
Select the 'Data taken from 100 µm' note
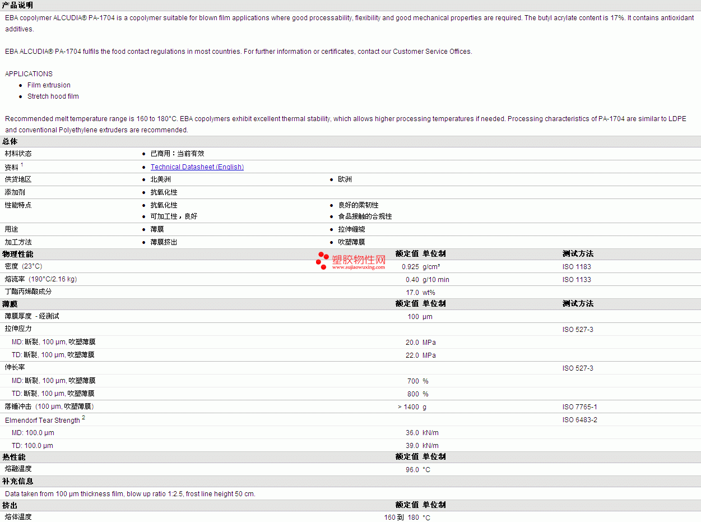[x=130, y=494]
